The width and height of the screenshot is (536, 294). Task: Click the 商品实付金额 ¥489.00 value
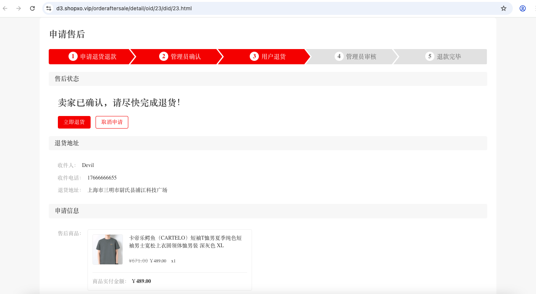click(x=141, y=281)
